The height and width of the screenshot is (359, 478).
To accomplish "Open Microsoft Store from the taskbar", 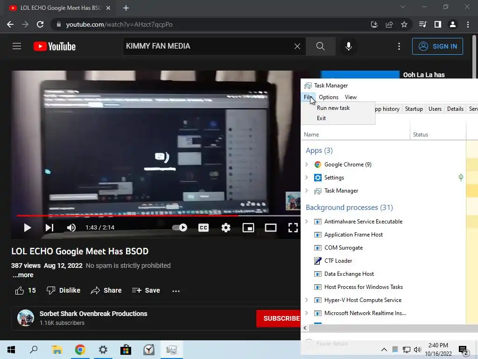I will [126, 350].
